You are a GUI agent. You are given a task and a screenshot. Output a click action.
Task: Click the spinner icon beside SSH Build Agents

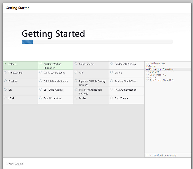[x=41, y=89]
